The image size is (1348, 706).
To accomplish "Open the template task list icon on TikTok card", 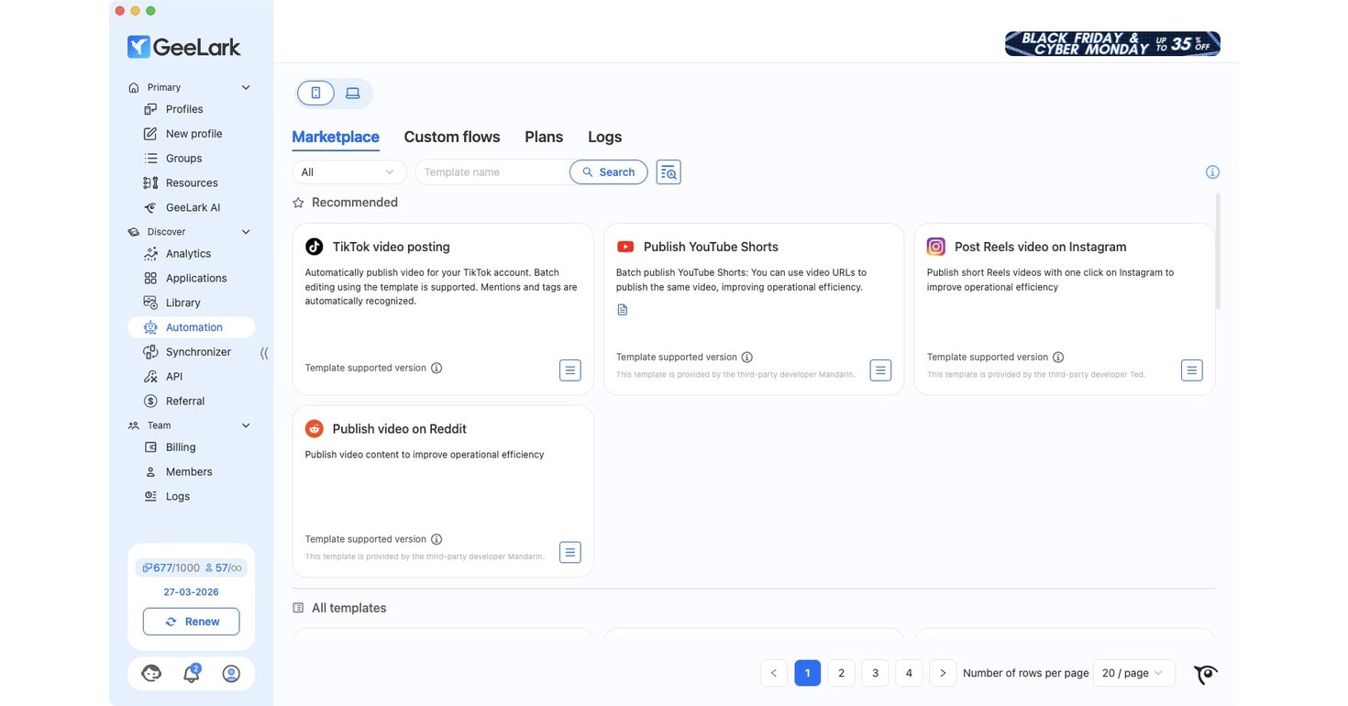I will 569,370.
